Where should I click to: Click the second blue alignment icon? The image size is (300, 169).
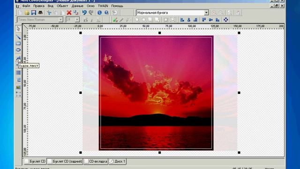[189, 20]
